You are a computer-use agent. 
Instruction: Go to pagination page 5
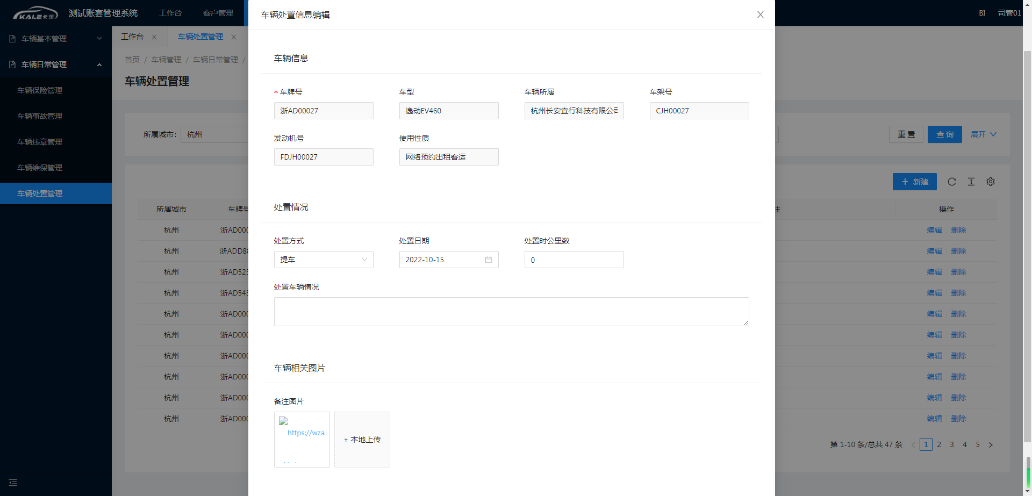978,444
